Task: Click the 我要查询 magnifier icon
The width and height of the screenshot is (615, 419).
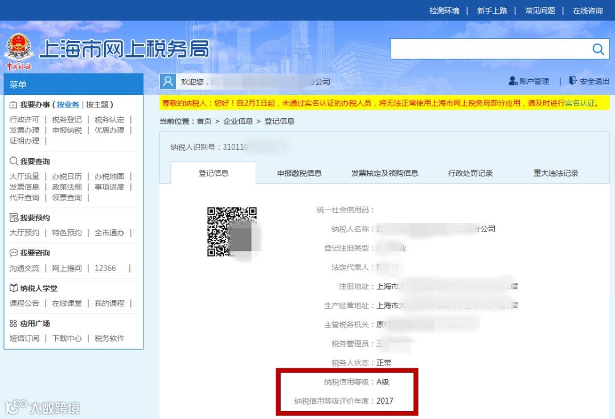Action: click(14, 161)
